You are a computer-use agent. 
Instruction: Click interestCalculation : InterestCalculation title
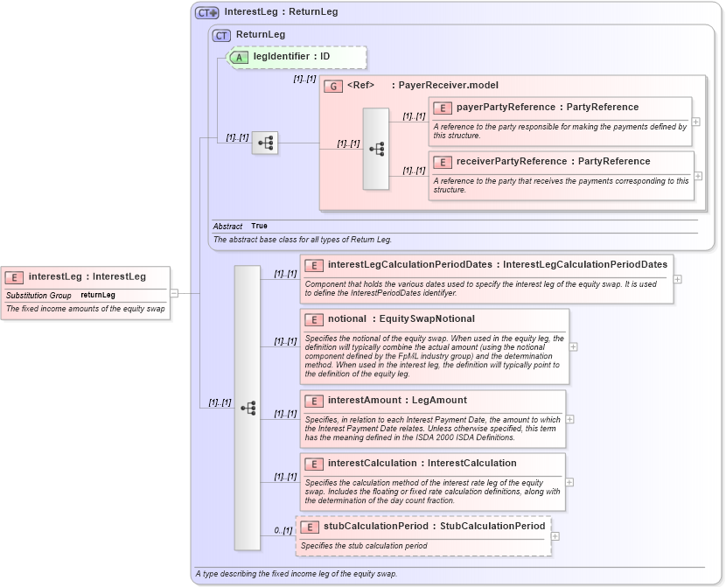[422, 463]
